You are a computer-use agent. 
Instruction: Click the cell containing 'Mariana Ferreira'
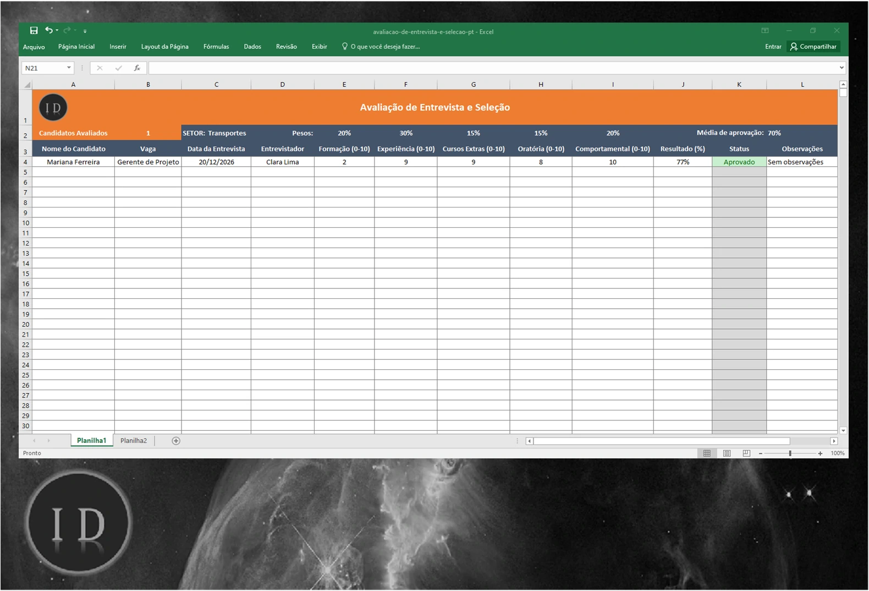coord(73,162)
